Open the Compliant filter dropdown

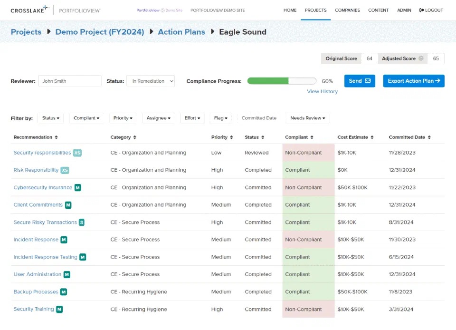tap(86, 118)
